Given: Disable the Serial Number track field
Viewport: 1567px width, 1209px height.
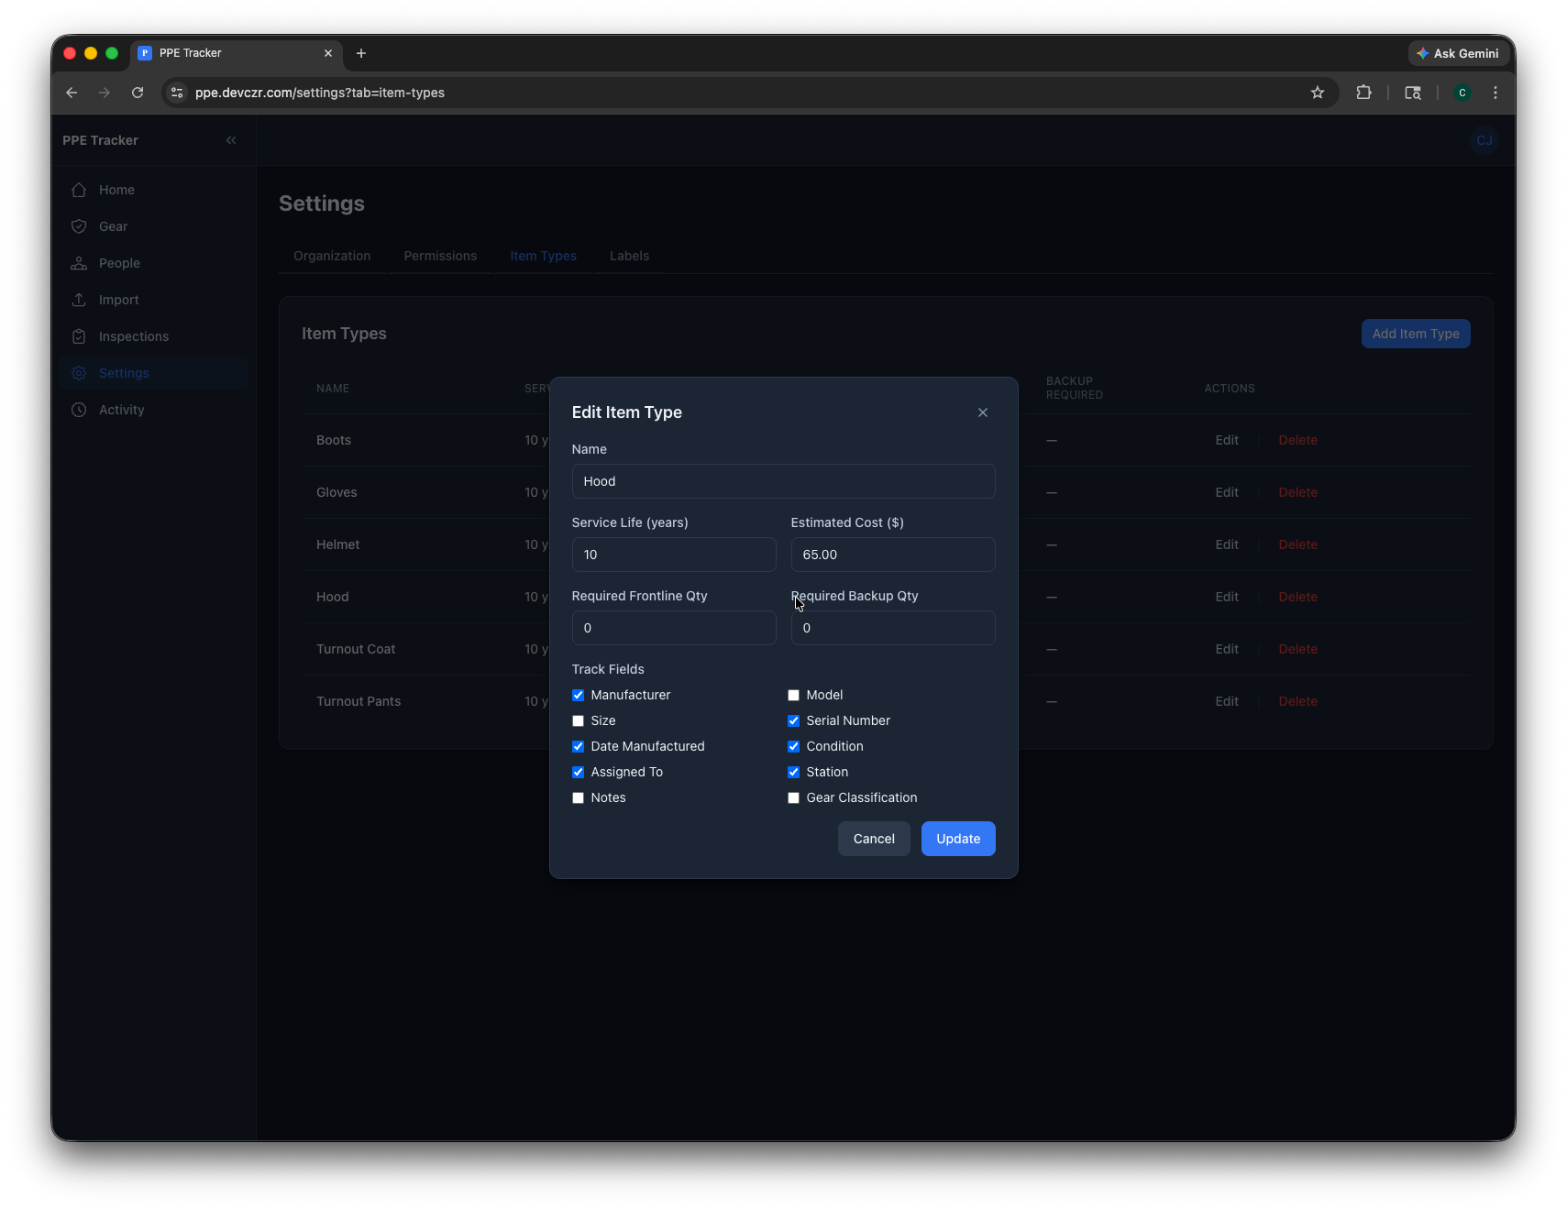Looking at the screenshot, I should (x=793, y=721).
